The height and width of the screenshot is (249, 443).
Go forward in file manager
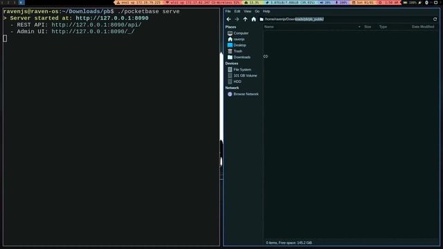tap(237, 19)
